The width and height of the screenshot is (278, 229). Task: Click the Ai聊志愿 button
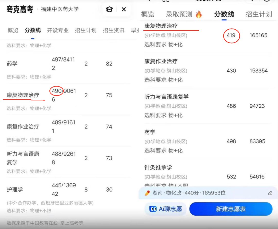(166, 209)
